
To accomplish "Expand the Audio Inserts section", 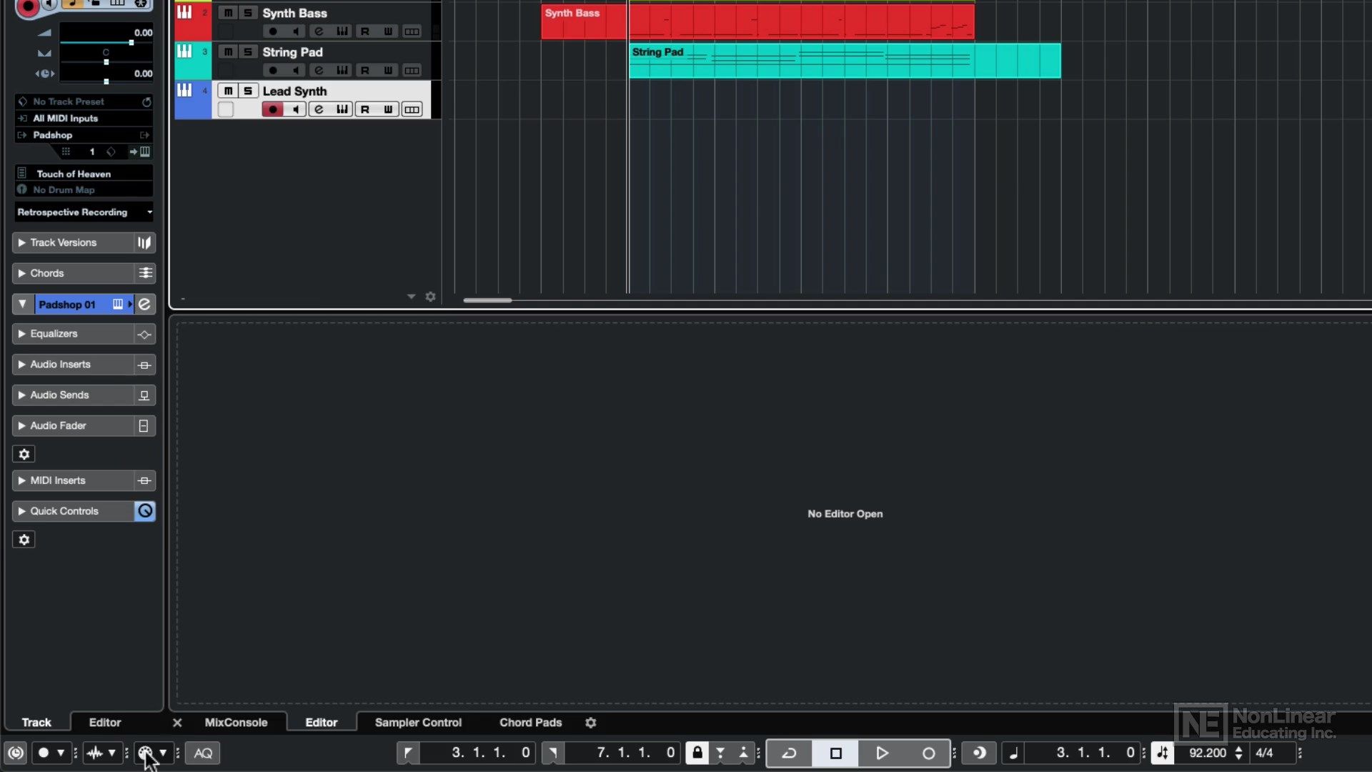I will tap(21, 365).
